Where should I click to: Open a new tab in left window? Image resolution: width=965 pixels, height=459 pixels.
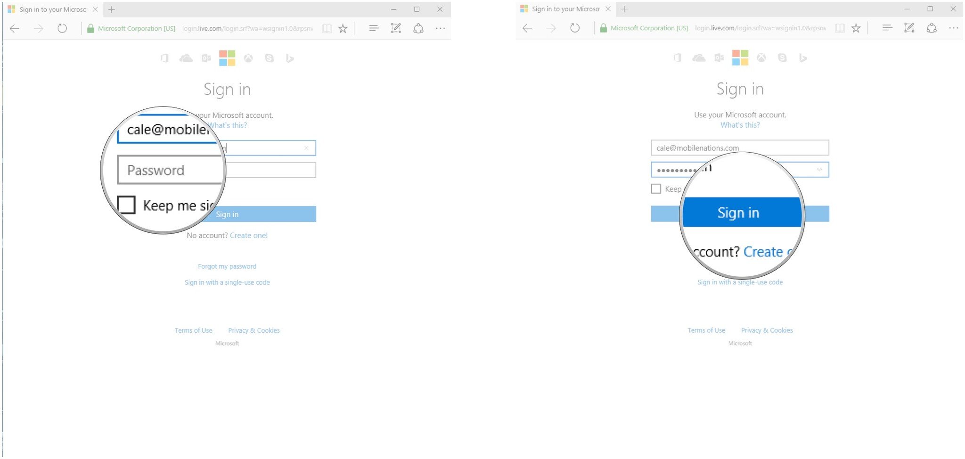point(112,9)
